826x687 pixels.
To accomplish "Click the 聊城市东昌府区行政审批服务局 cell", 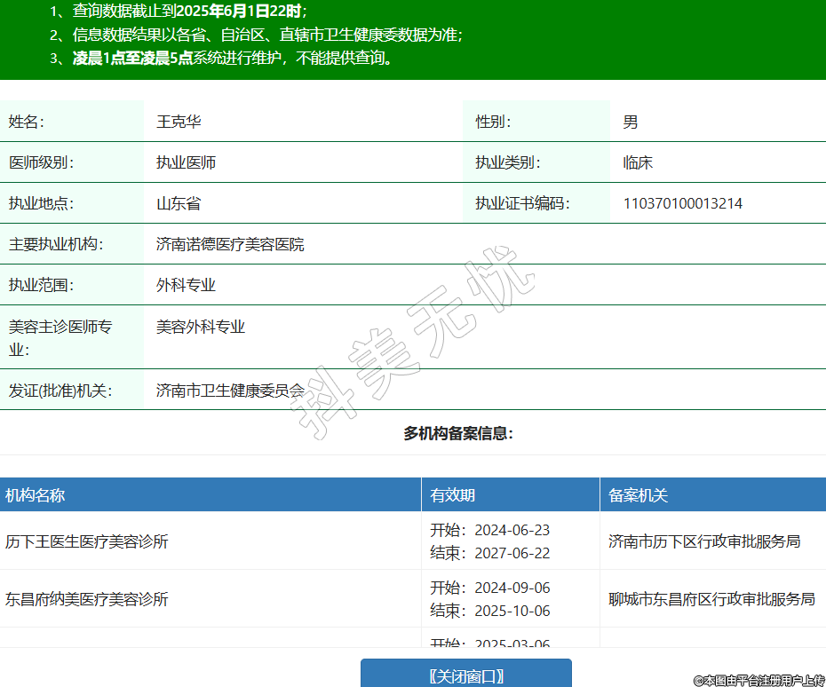I will 711,599.
